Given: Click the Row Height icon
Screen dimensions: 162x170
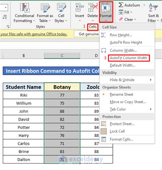Looking at the screenshot, I should point(104,35).
